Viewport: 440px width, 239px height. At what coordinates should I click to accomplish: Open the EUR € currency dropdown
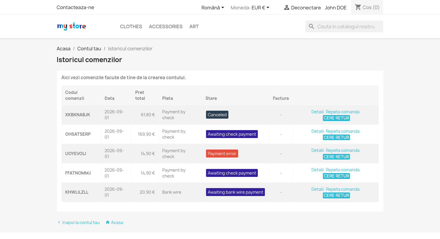(x=260, y=8)
